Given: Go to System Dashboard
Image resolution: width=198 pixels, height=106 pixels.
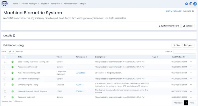Looking at the screenshot, I should tap(169, 26).
